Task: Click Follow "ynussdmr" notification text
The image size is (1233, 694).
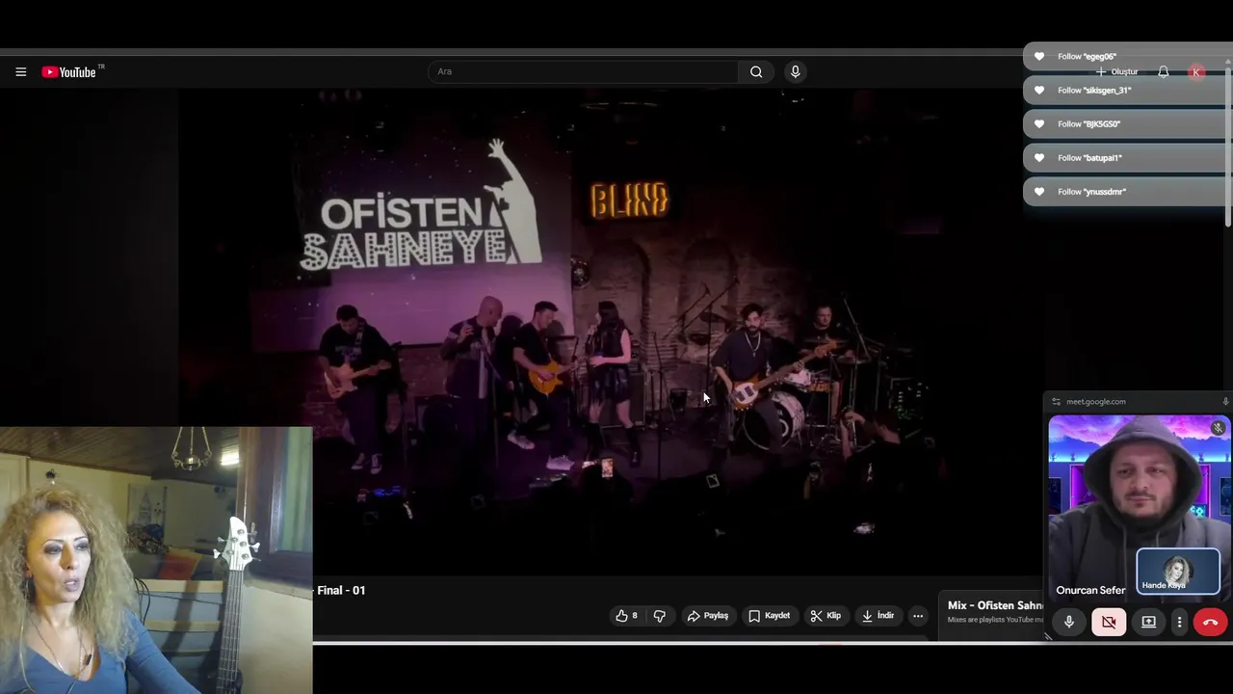Action: pyautogui.click(x=1091, y=192)
